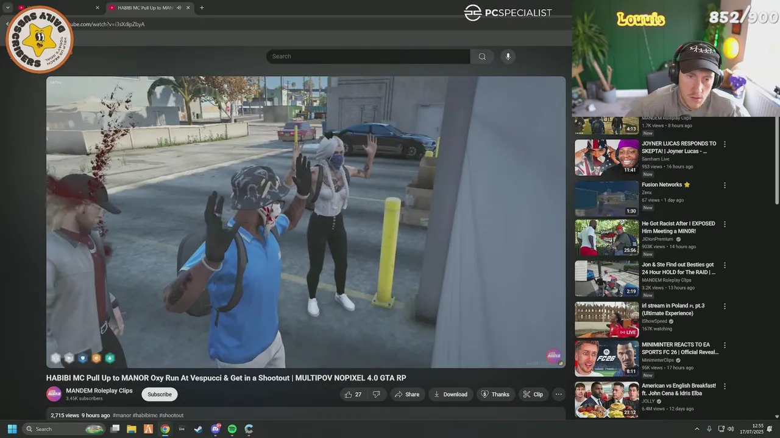Click the Windows taskbar search box
The width and height of the screenshot is (780, 438).
[64, 429]
